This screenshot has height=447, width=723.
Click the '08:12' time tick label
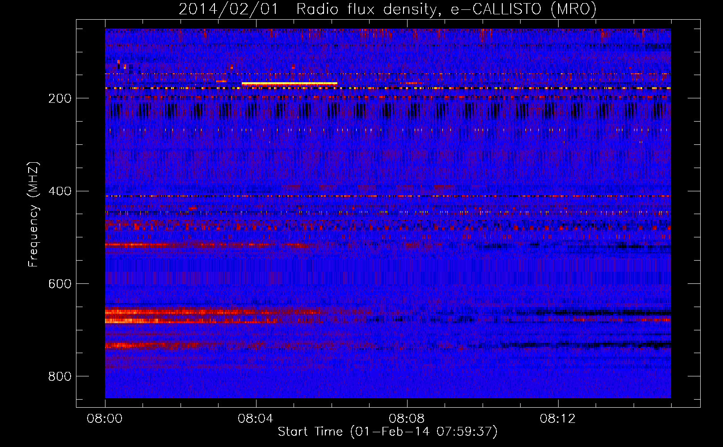pyautogui.click(x=558, y=419)
